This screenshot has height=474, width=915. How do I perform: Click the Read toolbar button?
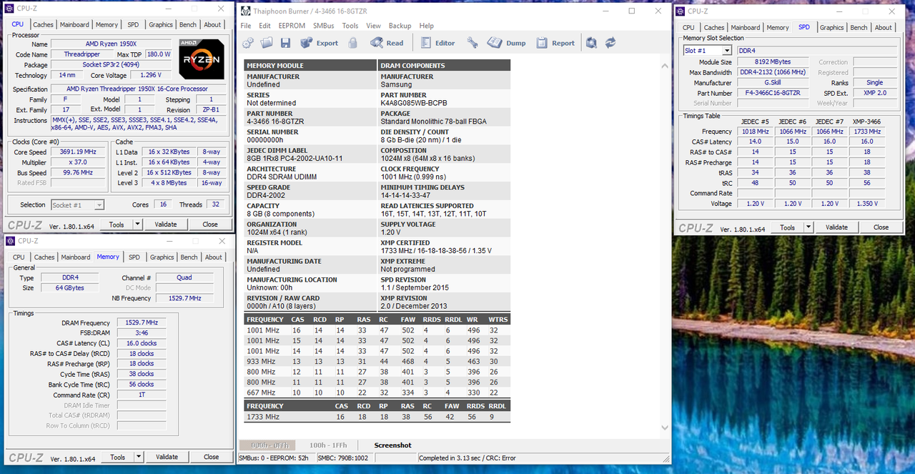387,43
